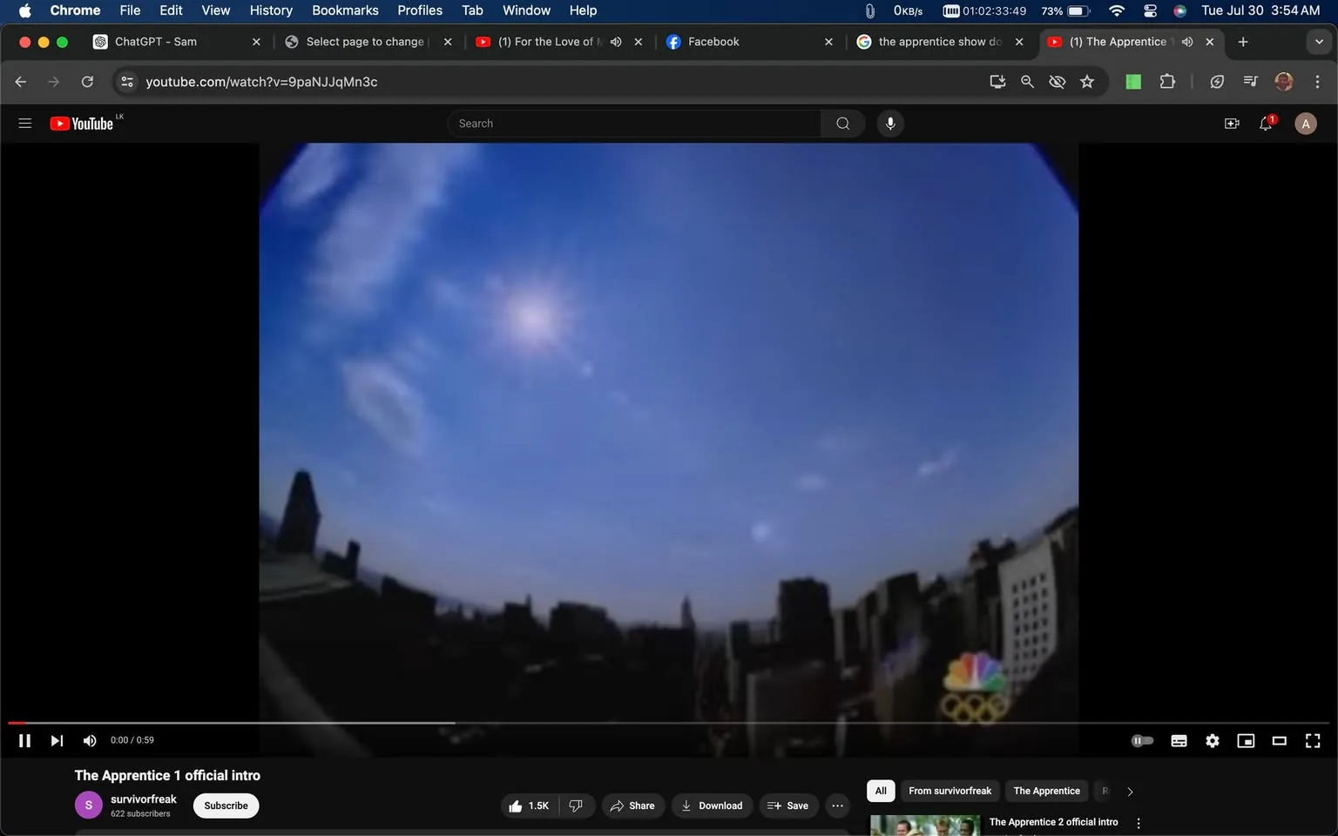Expand more filter chips with the right chevron
Screen dimensions: 1338x836
(1130, 791)
